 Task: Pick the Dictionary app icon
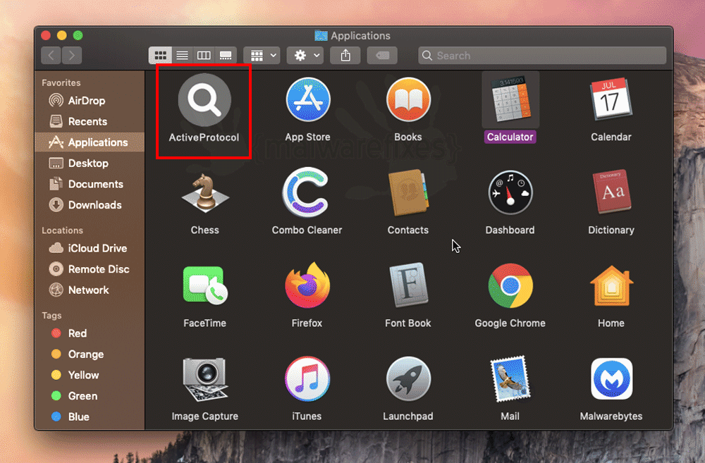point(611,192)
